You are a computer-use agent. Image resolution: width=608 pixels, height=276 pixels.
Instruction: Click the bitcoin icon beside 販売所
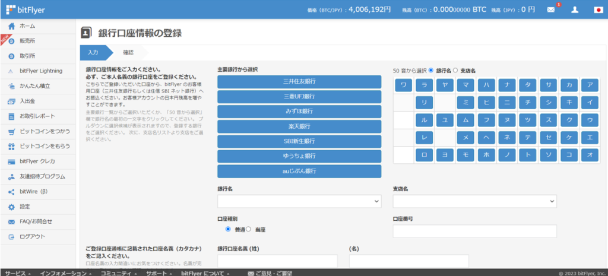point(12,41)
